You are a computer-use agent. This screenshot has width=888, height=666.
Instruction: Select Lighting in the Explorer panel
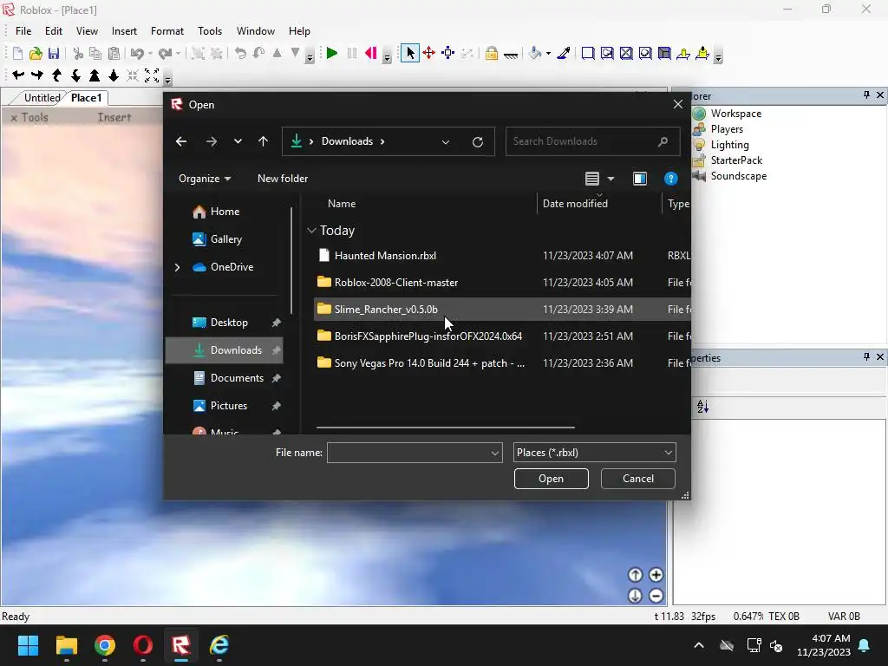click(x=729, y=145)
